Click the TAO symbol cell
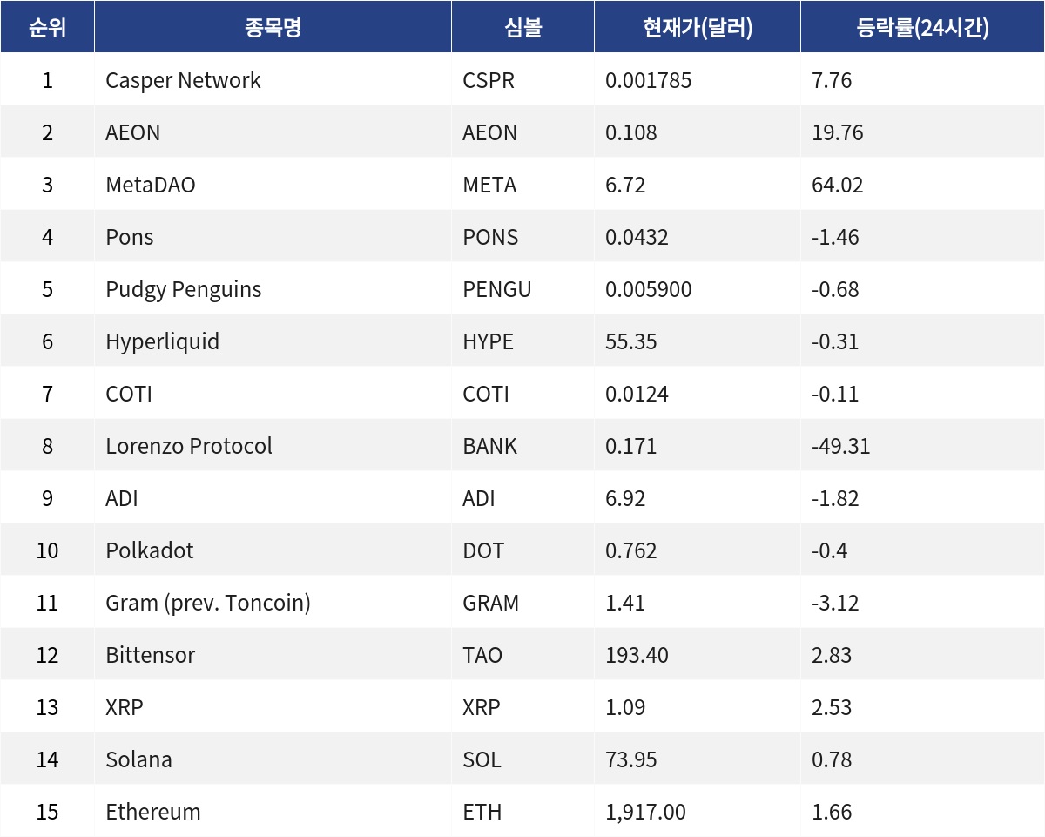Viewport: 1045px width, 837px height. point(522,655)
